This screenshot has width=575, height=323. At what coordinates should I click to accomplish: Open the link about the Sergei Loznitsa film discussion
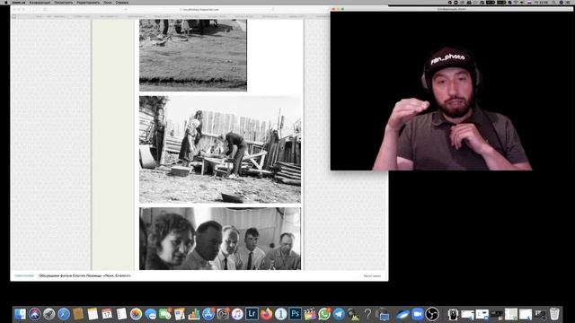(x=84, y=275)
